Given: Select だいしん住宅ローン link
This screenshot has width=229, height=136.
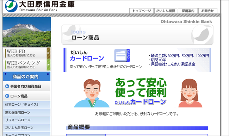Looking at the screenshot, I should click(x=27, y=128).
